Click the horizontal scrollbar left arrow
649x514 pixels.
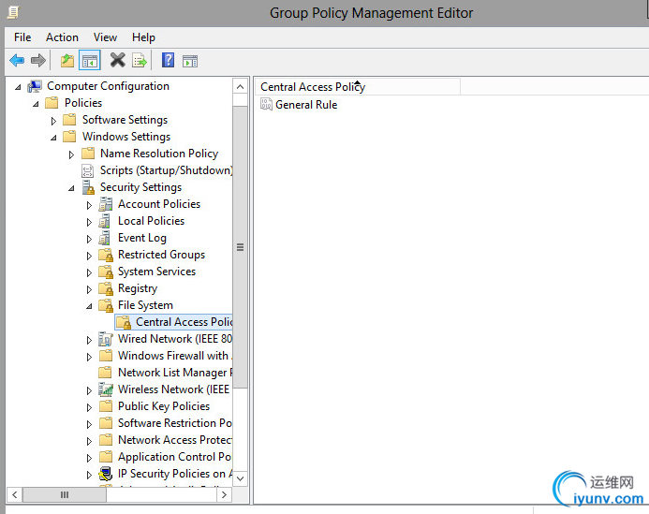[x=14, y=494]
